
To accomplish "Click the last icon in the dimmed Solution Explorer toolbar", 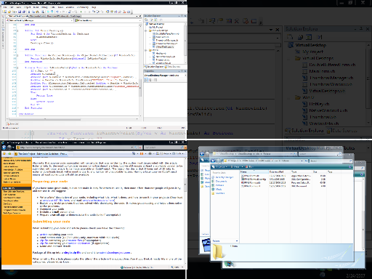I will (320, 37).
